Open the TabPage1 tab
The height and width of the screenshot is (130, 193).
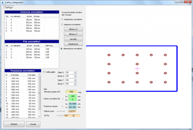click(9, 7)
